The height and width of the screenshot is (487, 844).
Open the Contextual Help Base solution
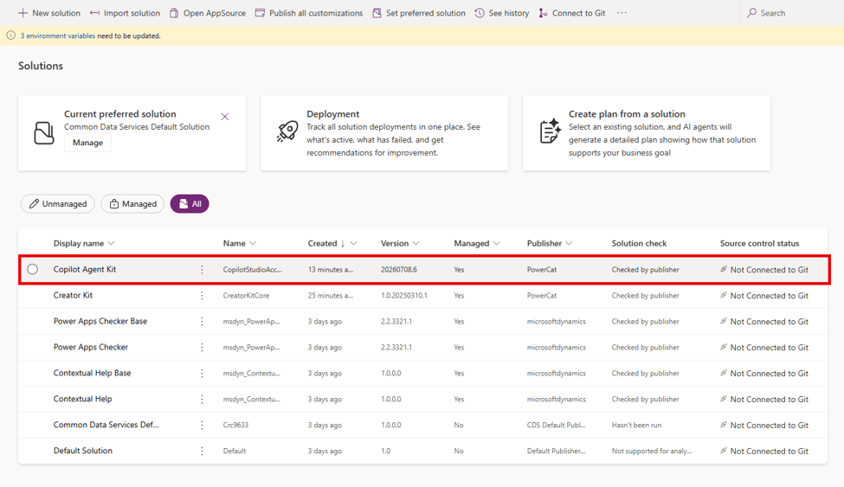click(x=92, y=372)
